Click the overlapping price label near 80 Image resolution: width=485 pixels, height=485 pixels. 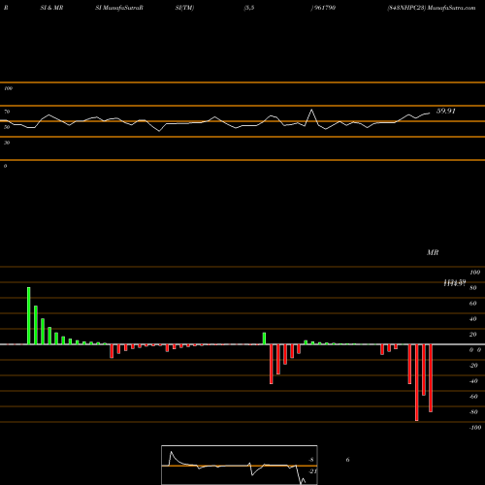(x=455, y=283)
